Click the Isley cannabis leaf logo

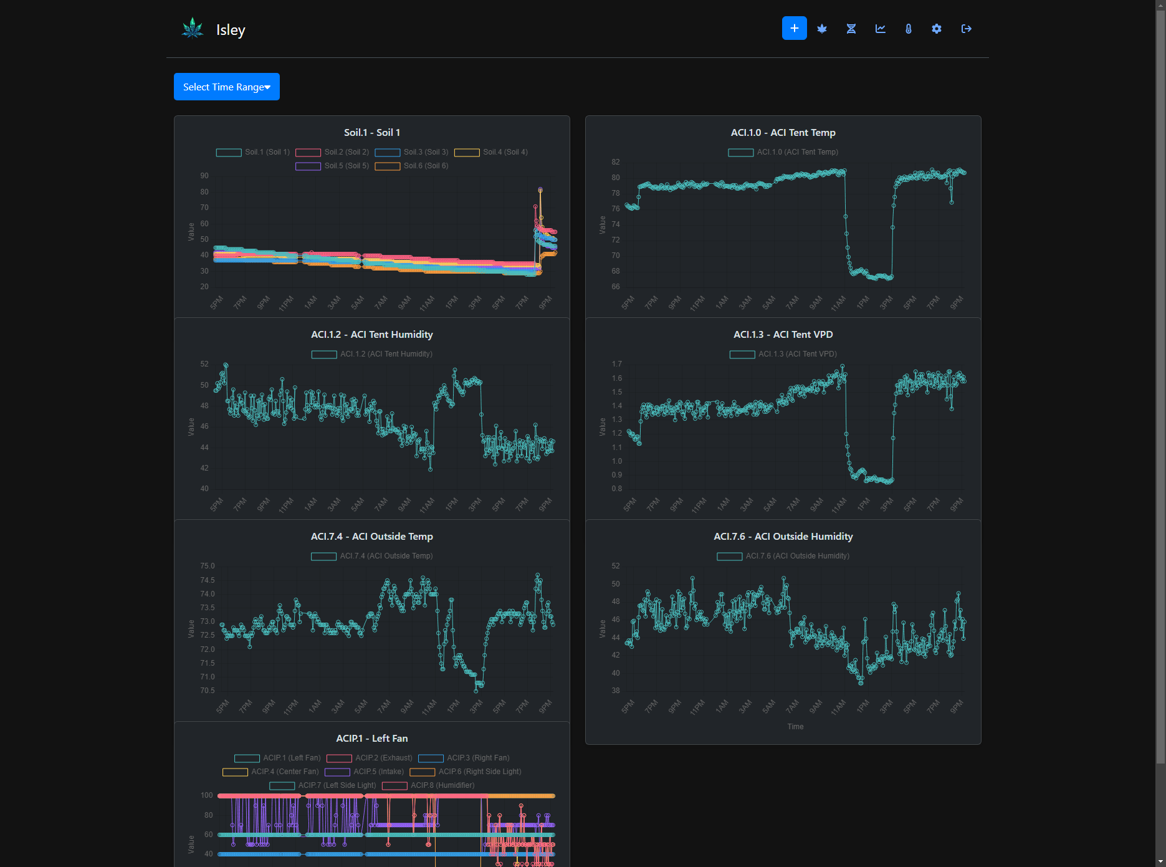click(193, 29)
